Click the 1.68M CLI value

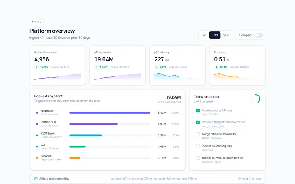(x=162, y=146)
